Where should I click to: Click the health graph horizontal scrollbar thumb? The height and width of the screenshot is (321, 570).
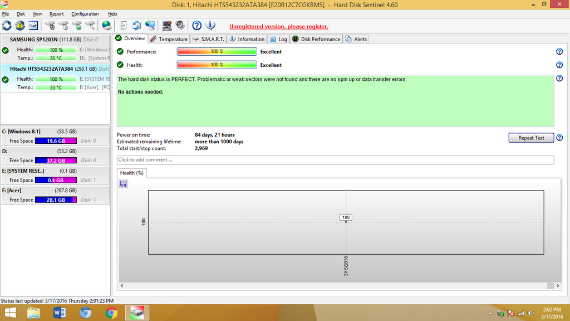(550, 285)
